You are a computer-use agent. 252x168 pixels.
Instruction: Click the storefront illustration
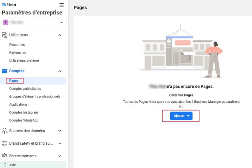coord(181,51)
